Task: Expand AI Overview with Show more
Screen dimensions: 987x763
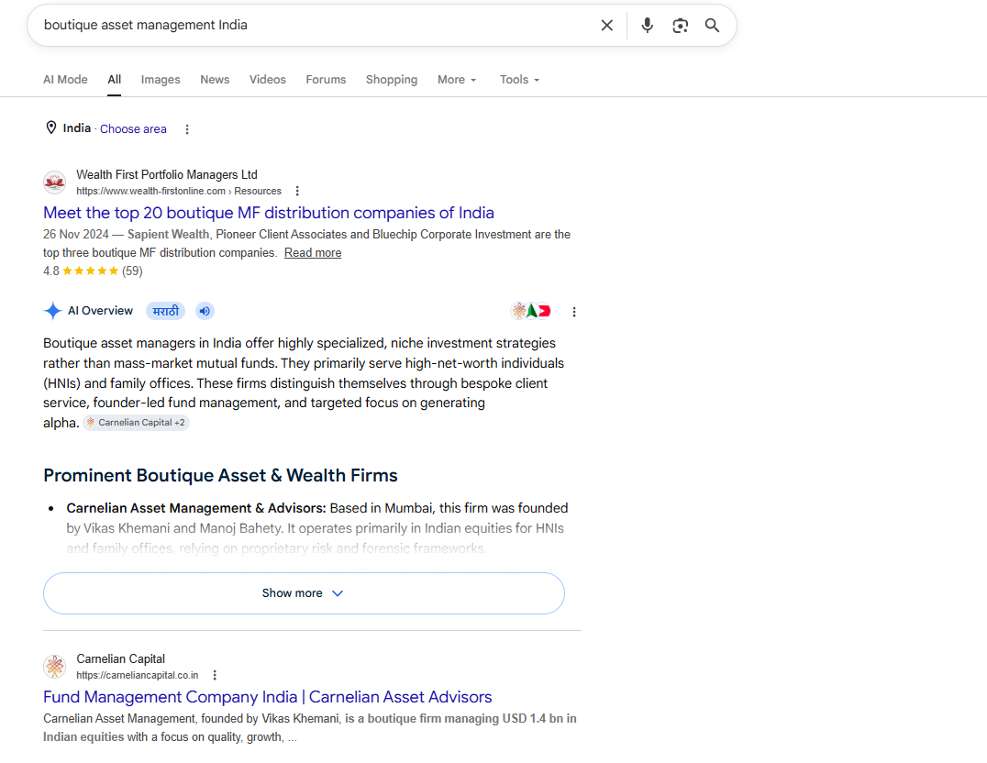Action: click(x=304, y=593)
